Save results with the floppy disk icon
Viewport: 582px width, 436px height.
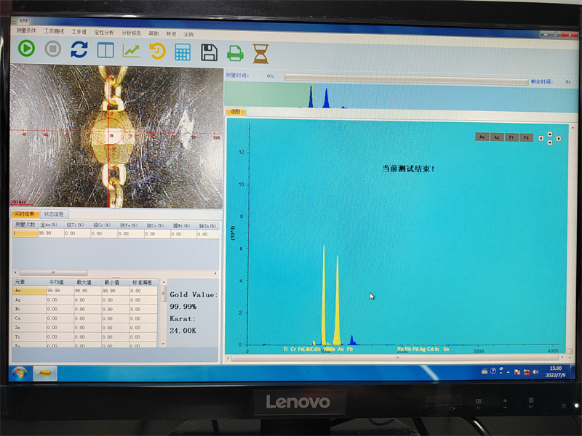pyautogui.click(x=210, y=52)
